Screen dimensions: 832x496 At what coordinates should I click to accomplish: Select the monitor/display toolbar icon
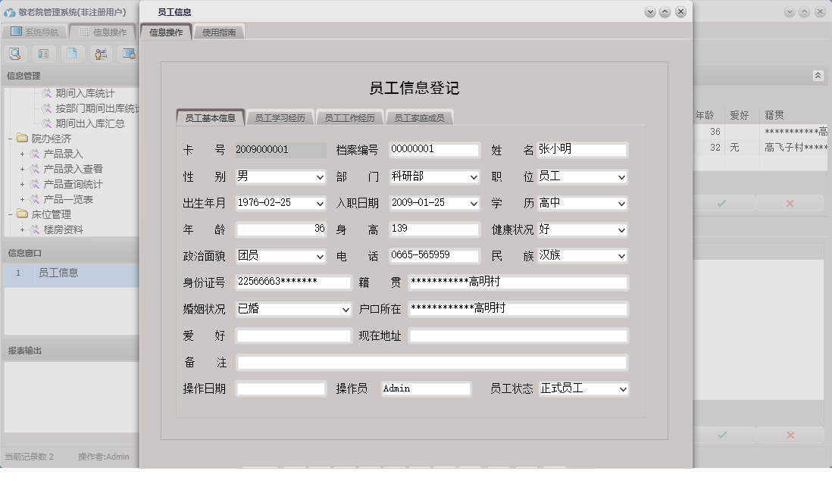click(129, 54)
